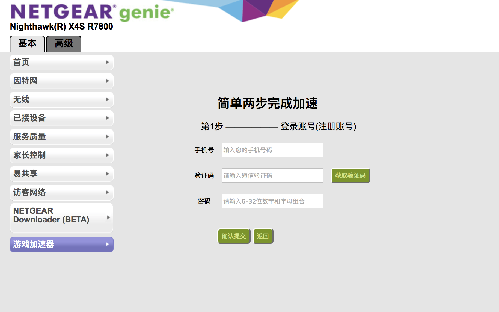This screenshot has height=312, width=499.
Task: Click the NETGEAR genie logo
Action: pyautogui.click(x=92, y=13)
